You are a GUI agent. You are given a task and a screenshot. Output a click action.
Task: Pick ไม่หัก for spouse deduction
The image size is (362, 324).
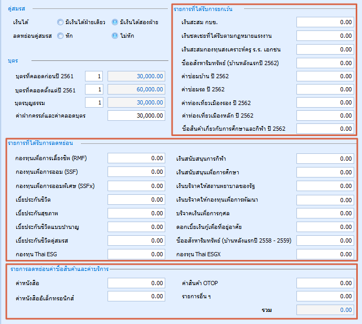(115, 36)
